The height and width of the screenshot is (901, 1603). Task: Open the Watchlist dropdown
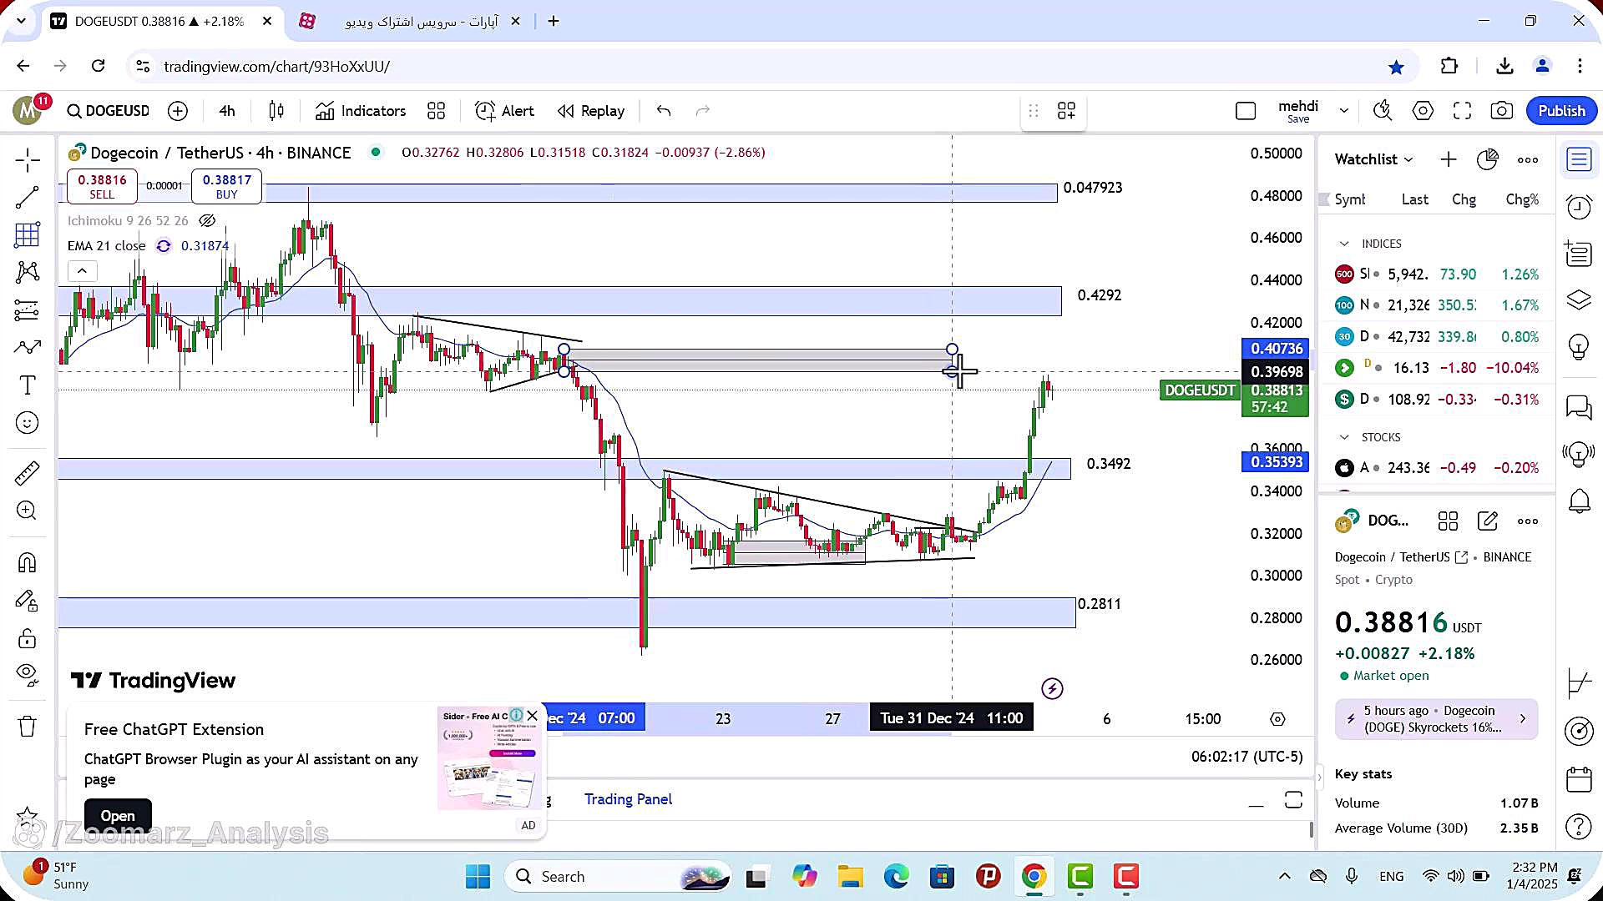(1373, 159)
